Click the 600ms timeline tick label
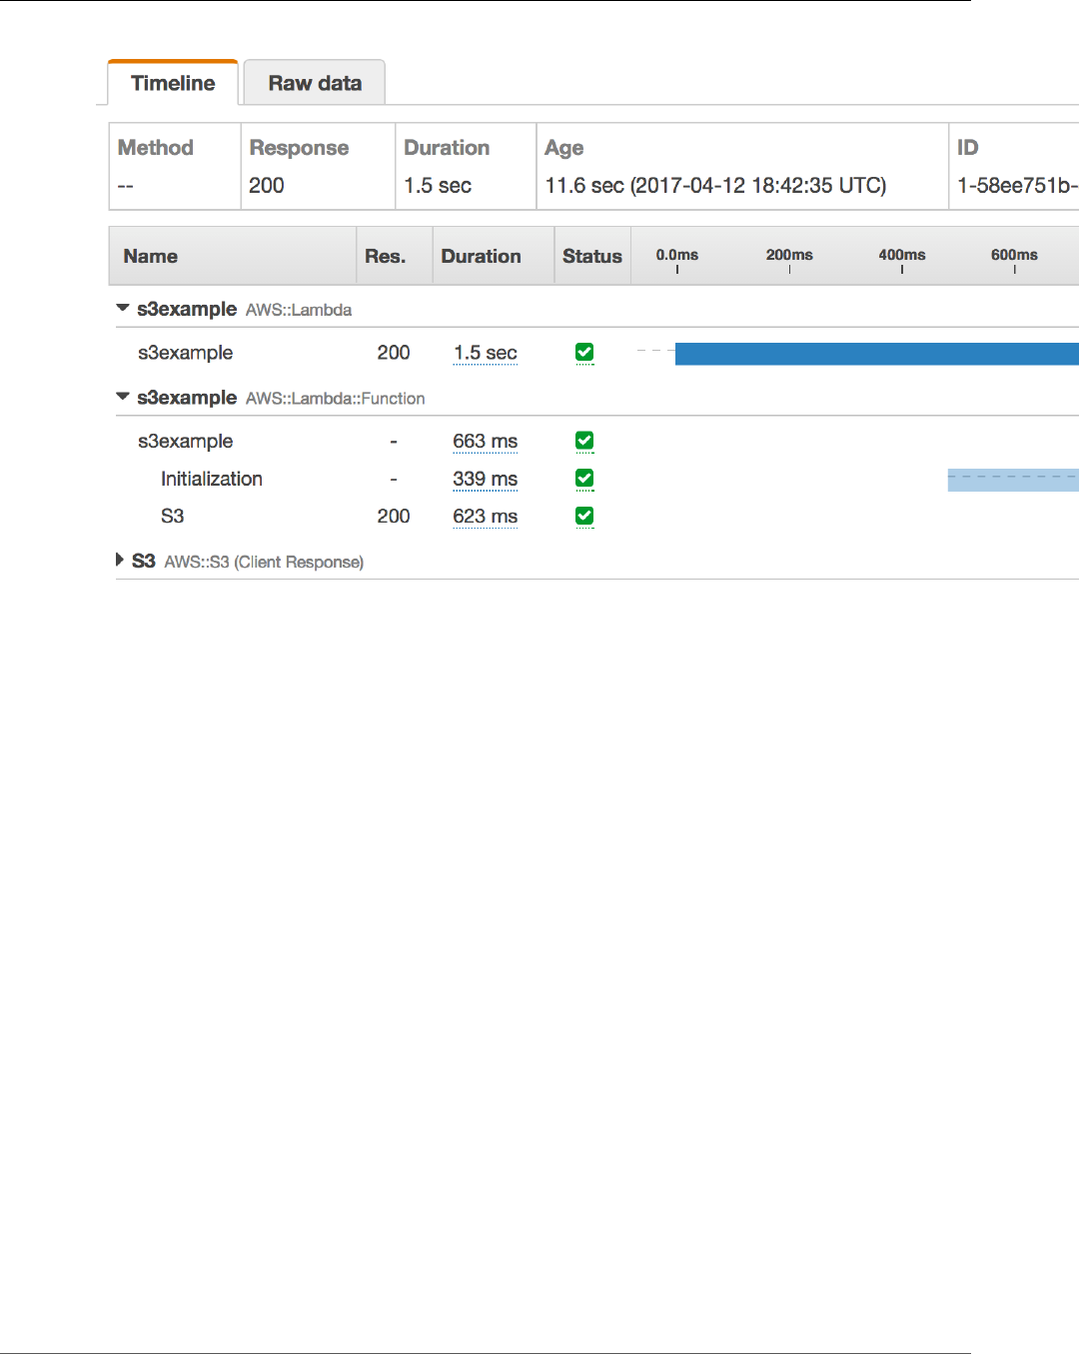1079x1354 pixels. [1014, 255]
